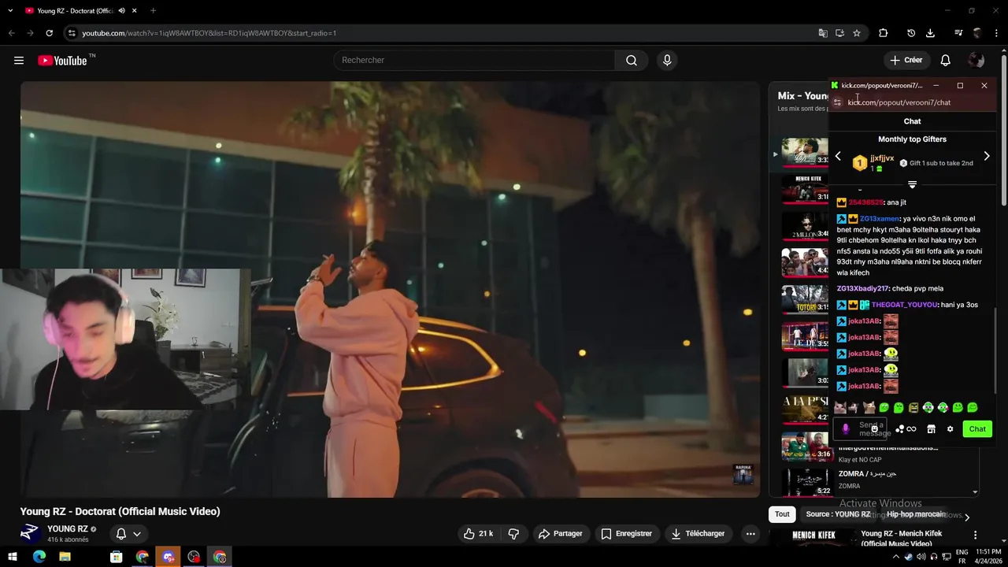This screenshot has height=567, width=1008.
Task: Open the YouTube account avatar menu
Action: point(976,61)
